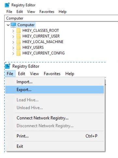Click the greyed Unload Hive... entry
The width and height of the screenshot is (118, 158).
tap(54, 108)
